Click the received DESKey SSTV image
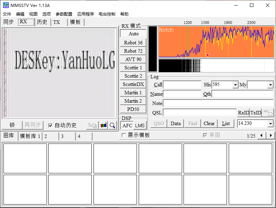This screenshot has height=208, width=276. click(59, 73)
